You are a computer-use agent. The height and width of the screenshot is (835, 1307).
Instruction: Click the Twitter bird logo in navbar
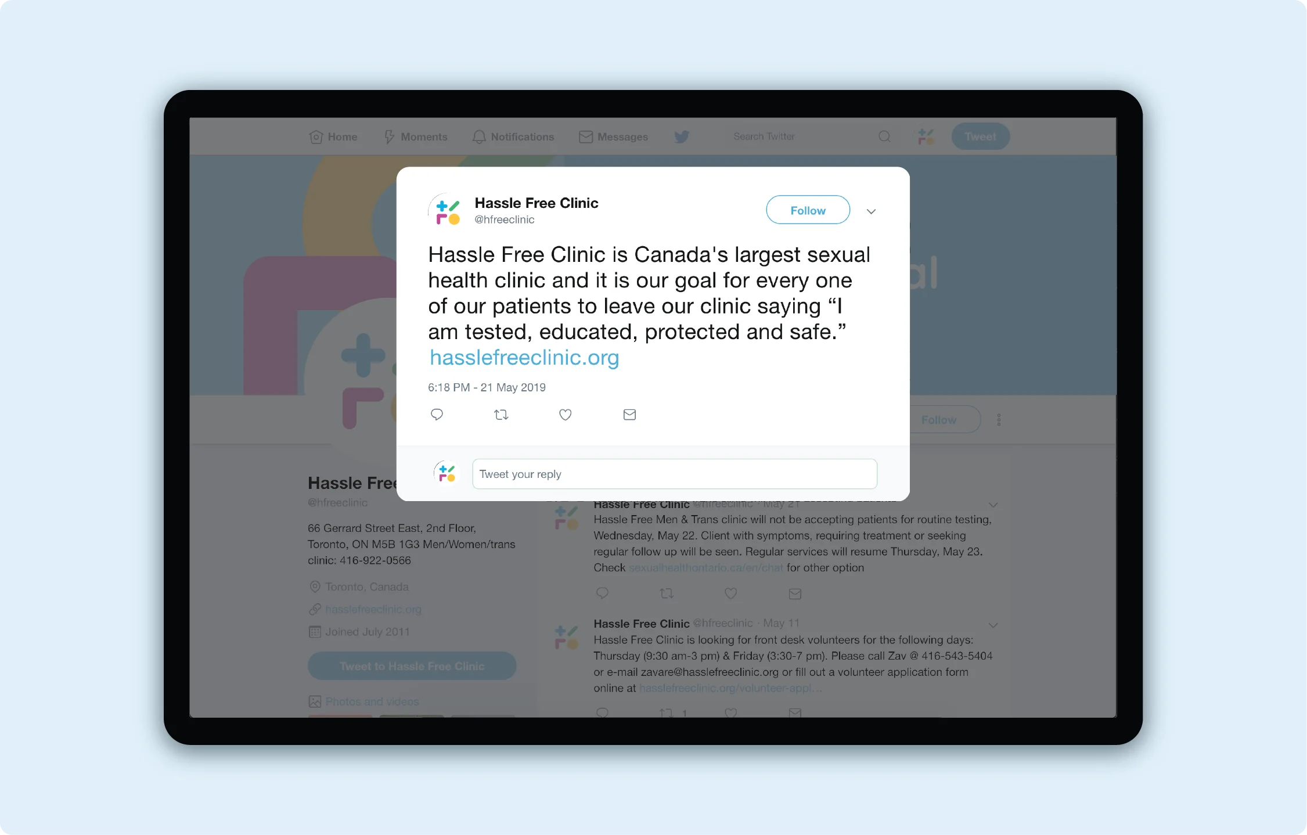pyautogui.click(x=682, y=136)
